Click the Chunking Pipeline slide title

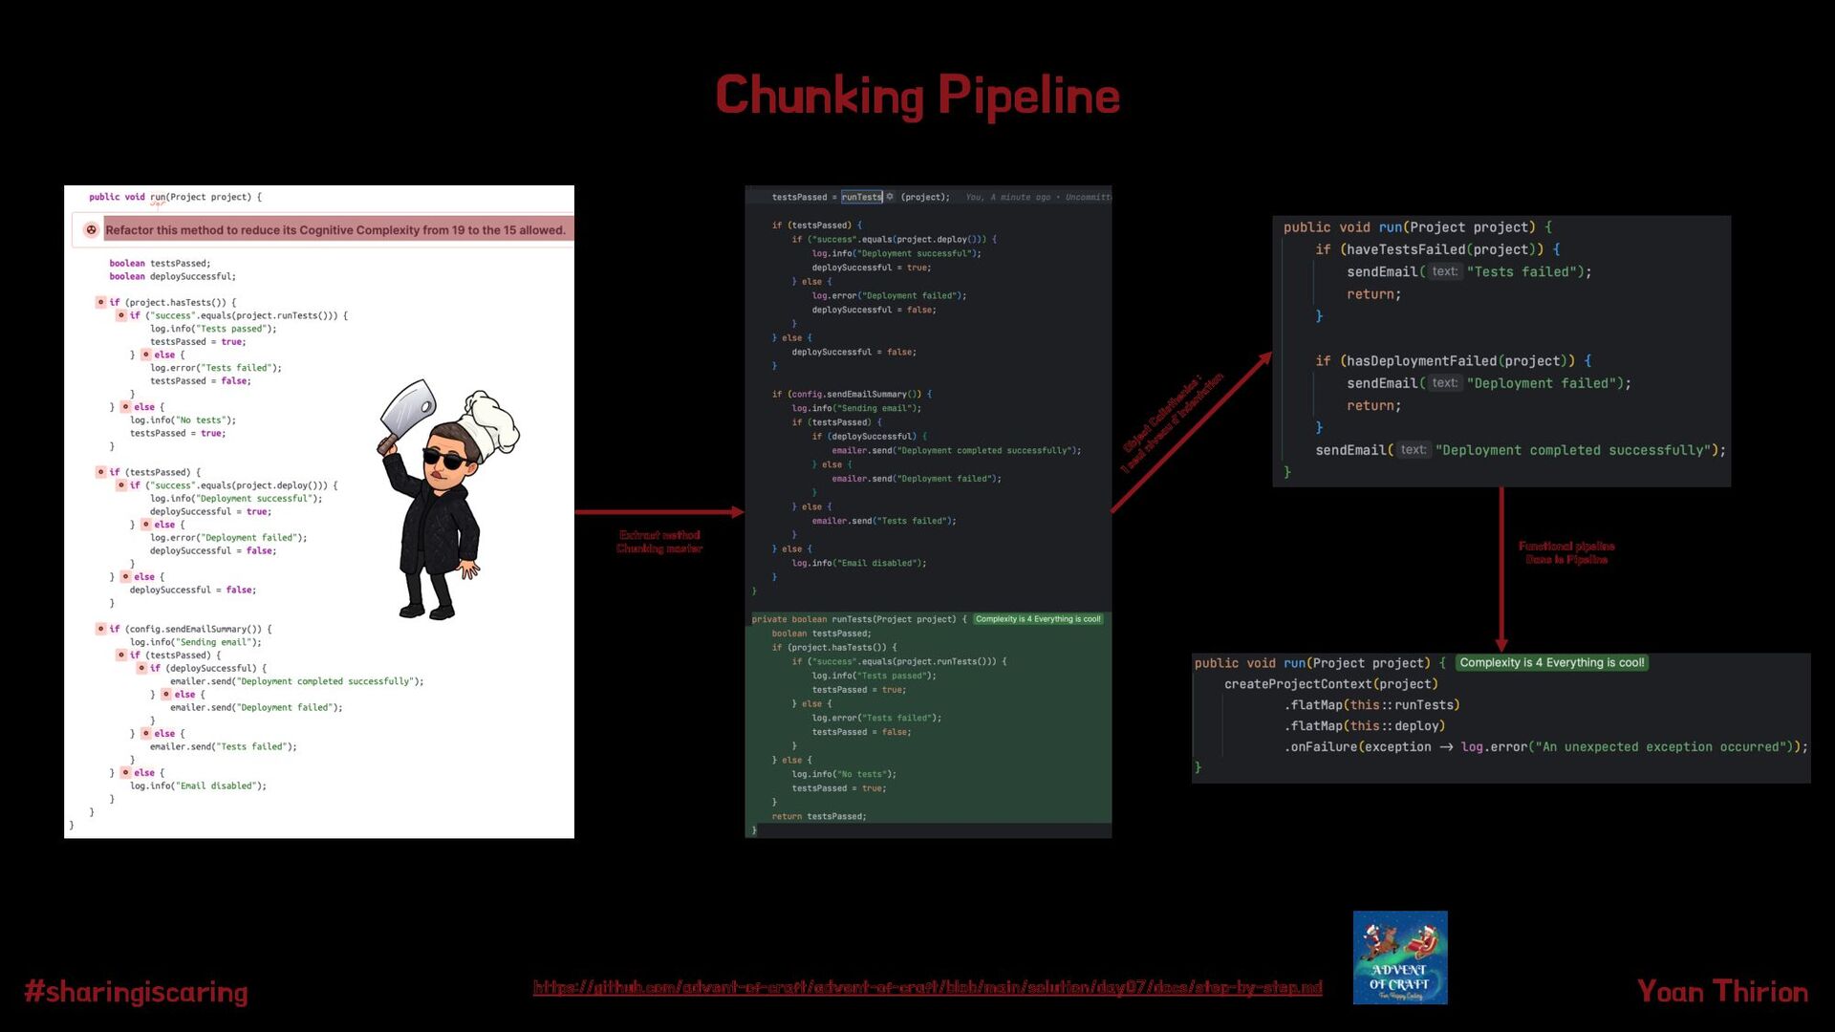pos(917,96)
